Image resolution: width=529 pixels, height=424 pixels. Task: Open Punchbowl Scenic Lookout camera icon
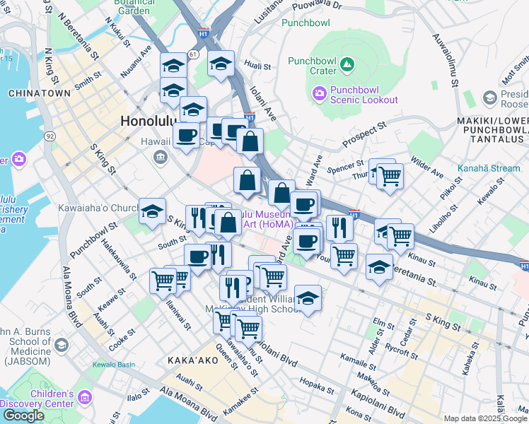[319, 93]
